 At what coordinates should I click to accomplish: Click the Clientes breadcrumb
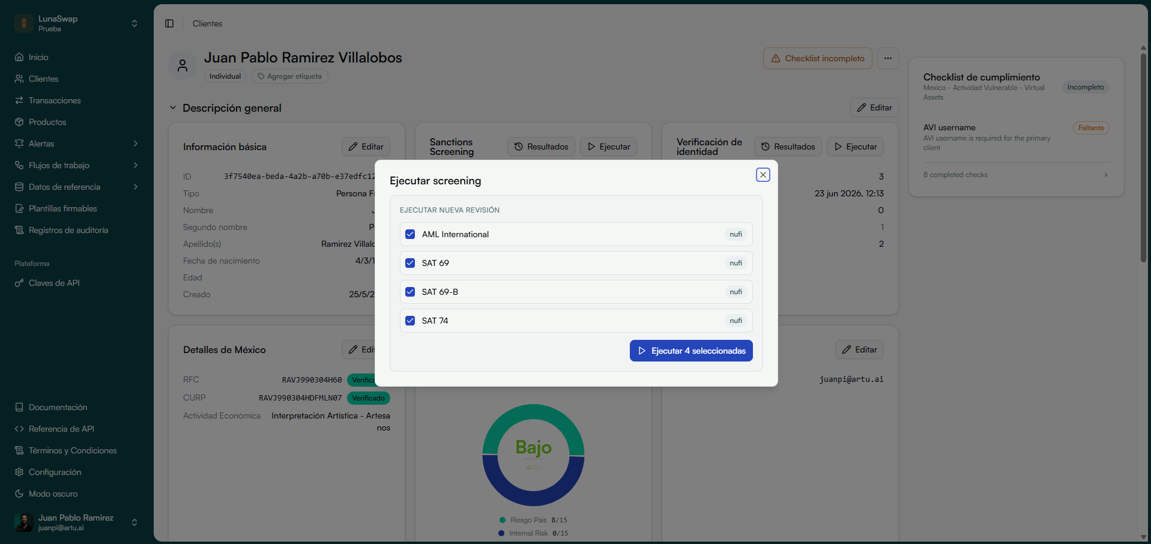[x=207, y=23]
